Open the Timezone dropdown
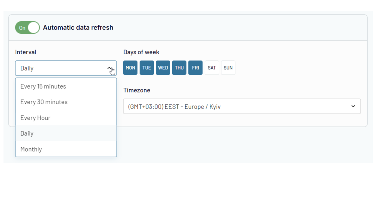 point(242,106)
